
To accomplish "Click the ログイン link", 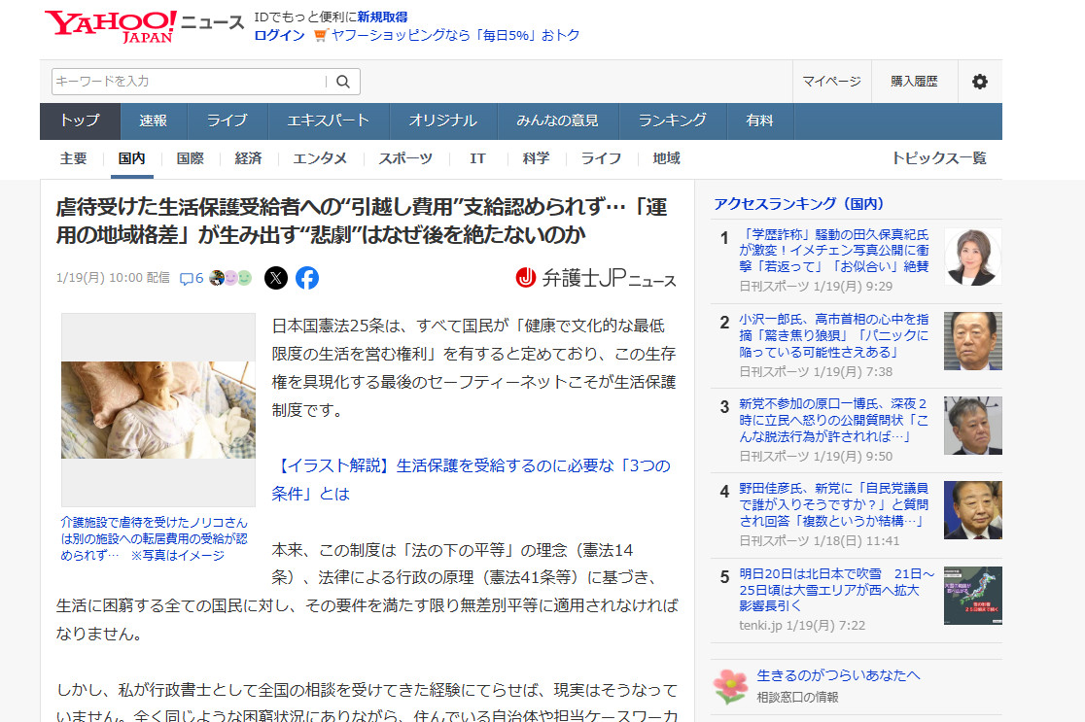I will tap(279, 35).
